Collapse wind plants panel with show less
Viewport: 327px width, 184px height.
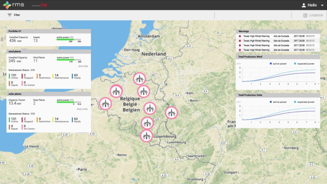click(x=83, y=66)
